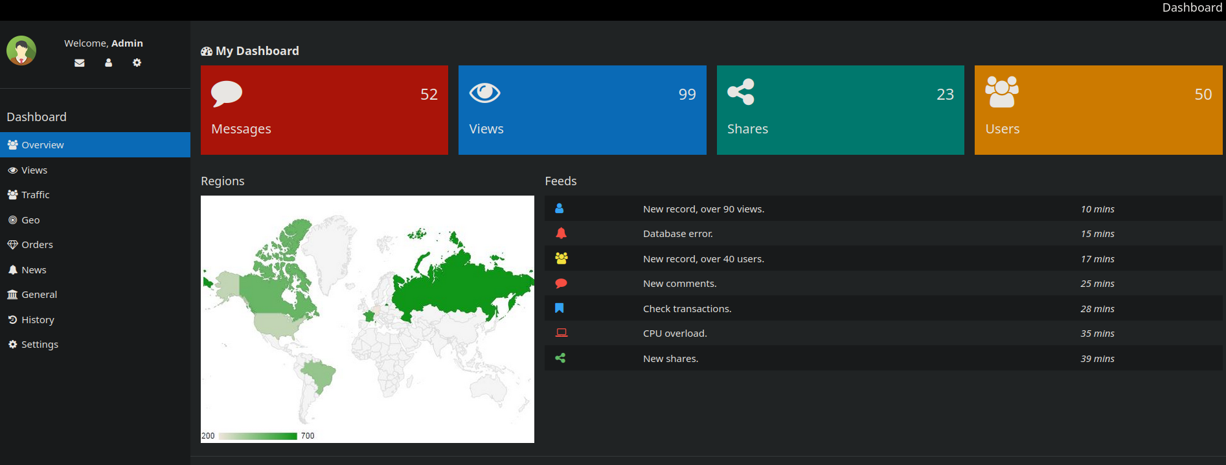Click the map's green color scale legend
Viewport: 1226px width, 465px height.
tap(258, 436)
